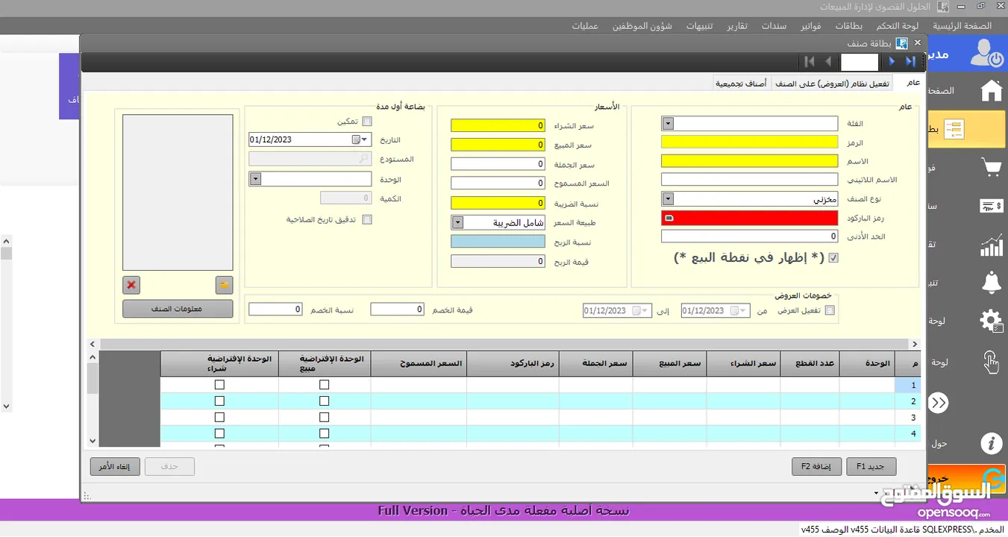Click the user profile power icon
Screen dimensions: 1008x537
988,53
